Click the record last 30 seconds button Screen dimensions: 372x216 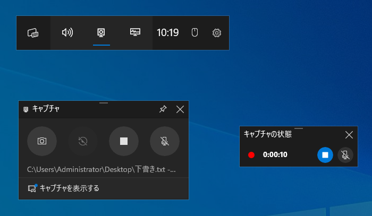point(83,141)
